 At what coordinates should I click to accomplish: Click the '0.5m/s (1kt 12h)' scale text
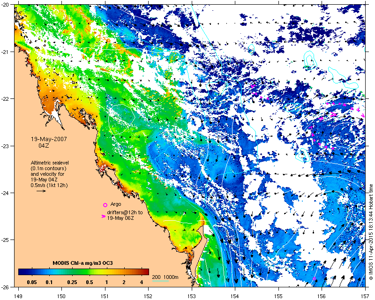point(49,185)
